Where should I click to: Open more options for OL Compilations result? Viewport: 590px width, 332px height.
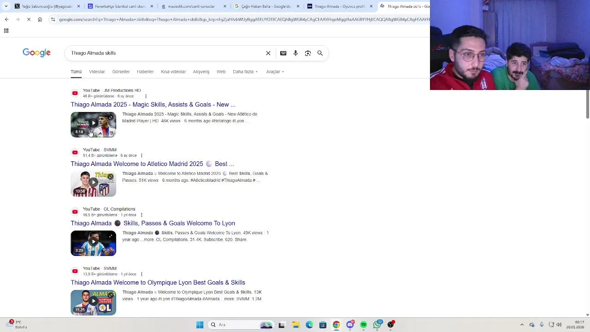[142, 215]
